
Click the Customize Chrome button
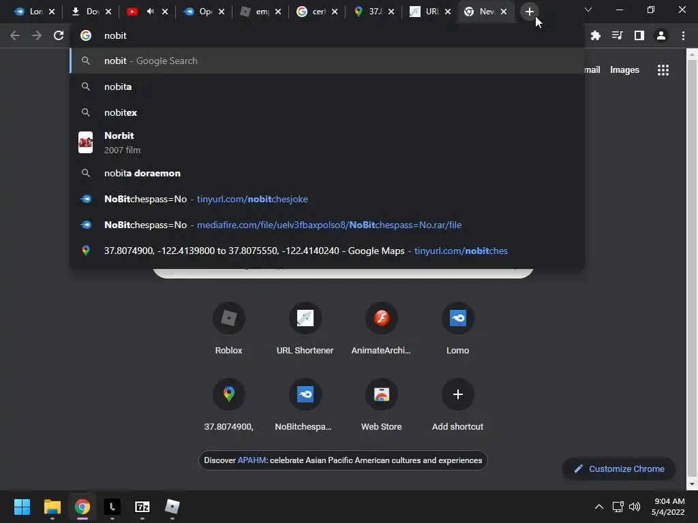[619, 469]
